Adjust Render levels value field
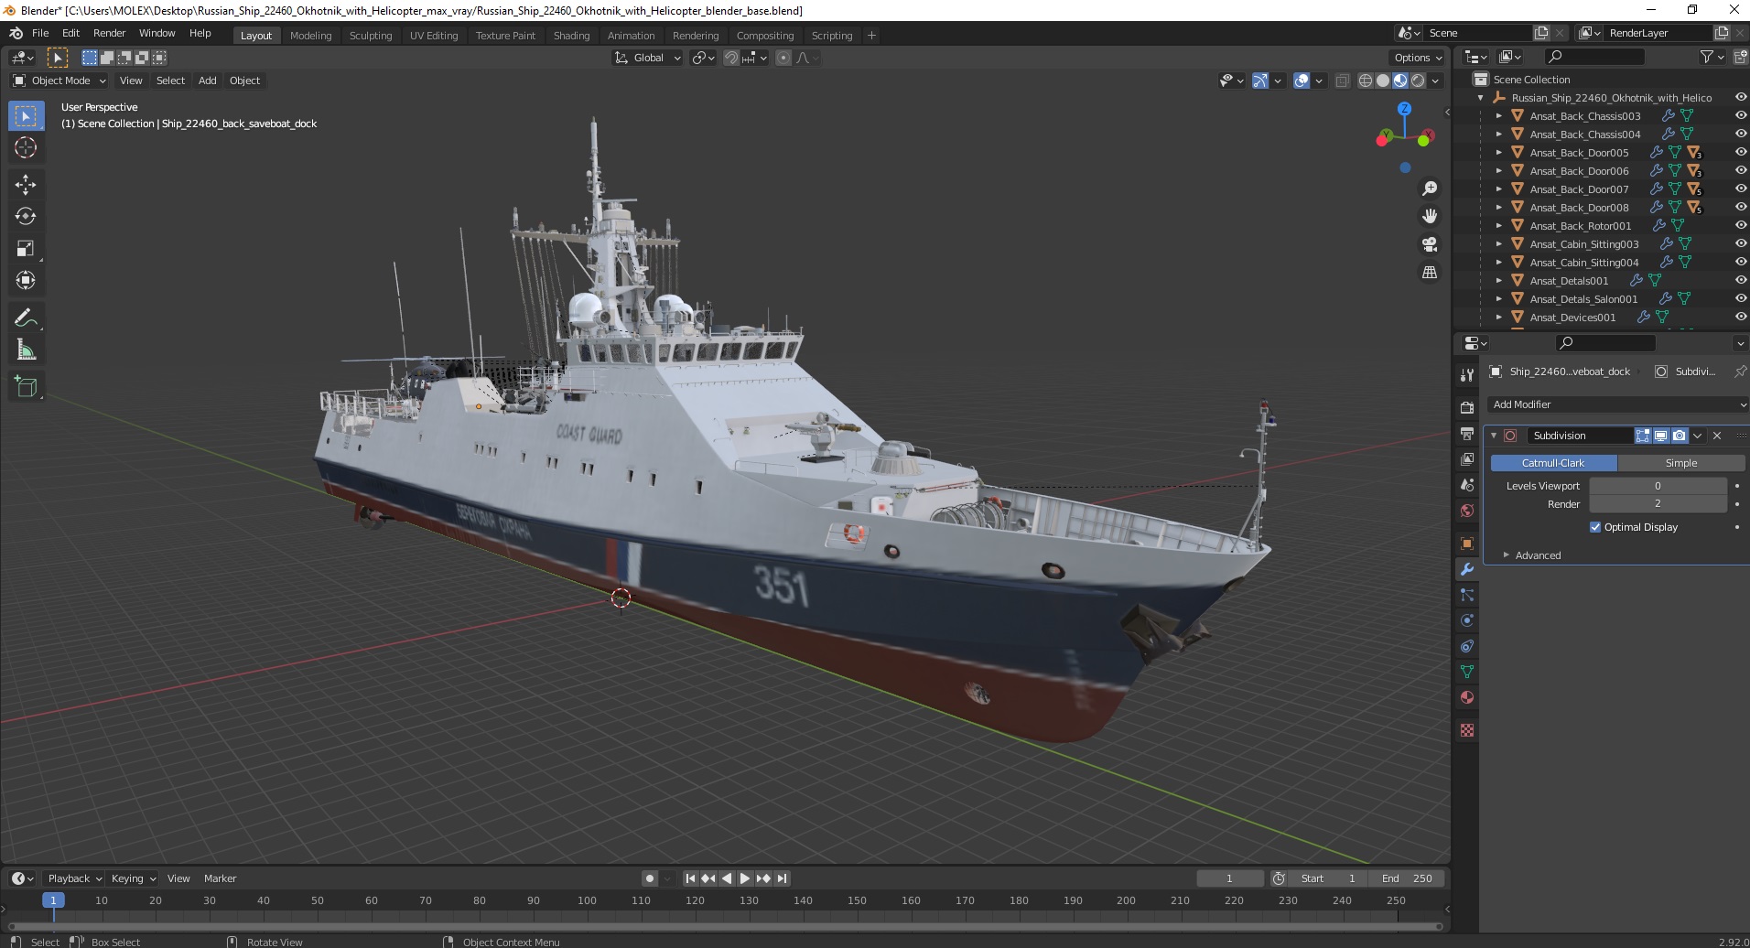 coord(1658,504)
